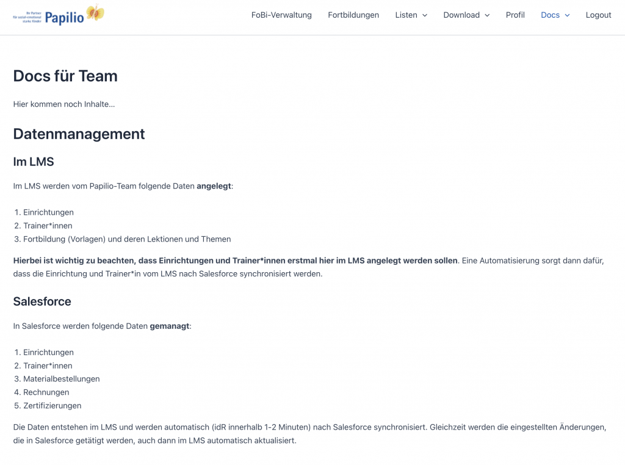Image resolution: width=625 pixels, height=465 pixels.
Task: Select the heading 'Docs für Team'
Action: [65, 76]
